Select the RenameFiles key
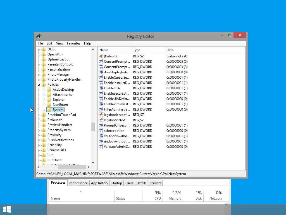 click(x=56, y=150)
